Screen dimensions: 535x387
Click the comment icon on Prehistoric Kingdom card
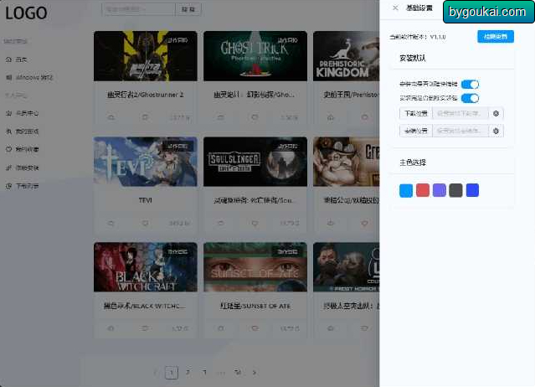364,117
